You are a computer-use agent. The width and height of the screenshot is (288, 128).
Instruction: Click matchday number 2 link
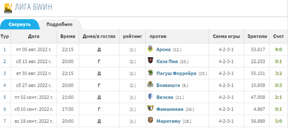pyautogui.click(x=5, y=61)
